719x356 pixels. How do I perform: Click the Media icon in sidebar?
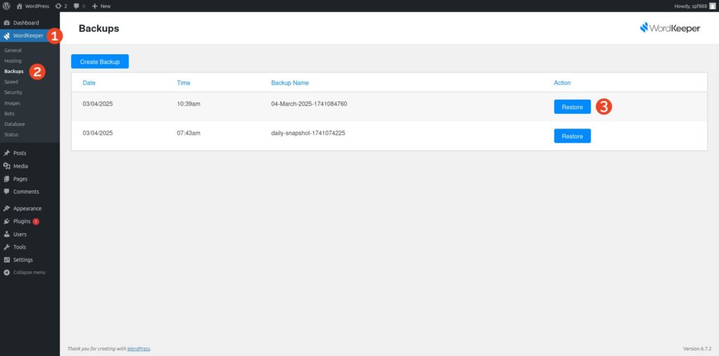(x=6, y=166)
